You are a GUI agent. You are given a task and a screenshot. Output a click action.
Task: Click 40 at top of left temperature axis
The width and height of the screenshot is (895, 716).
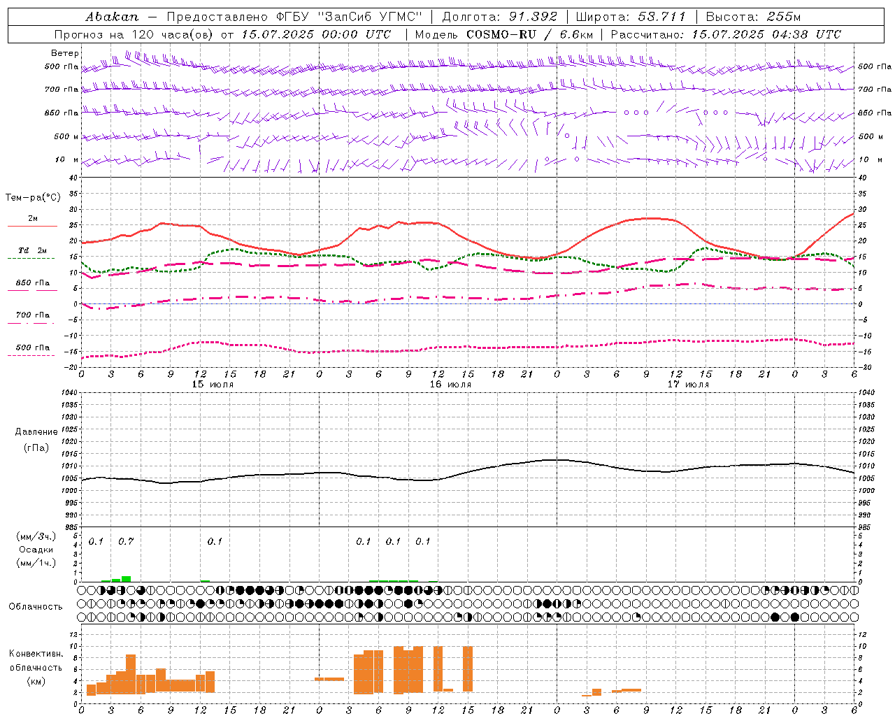[73, 179]
